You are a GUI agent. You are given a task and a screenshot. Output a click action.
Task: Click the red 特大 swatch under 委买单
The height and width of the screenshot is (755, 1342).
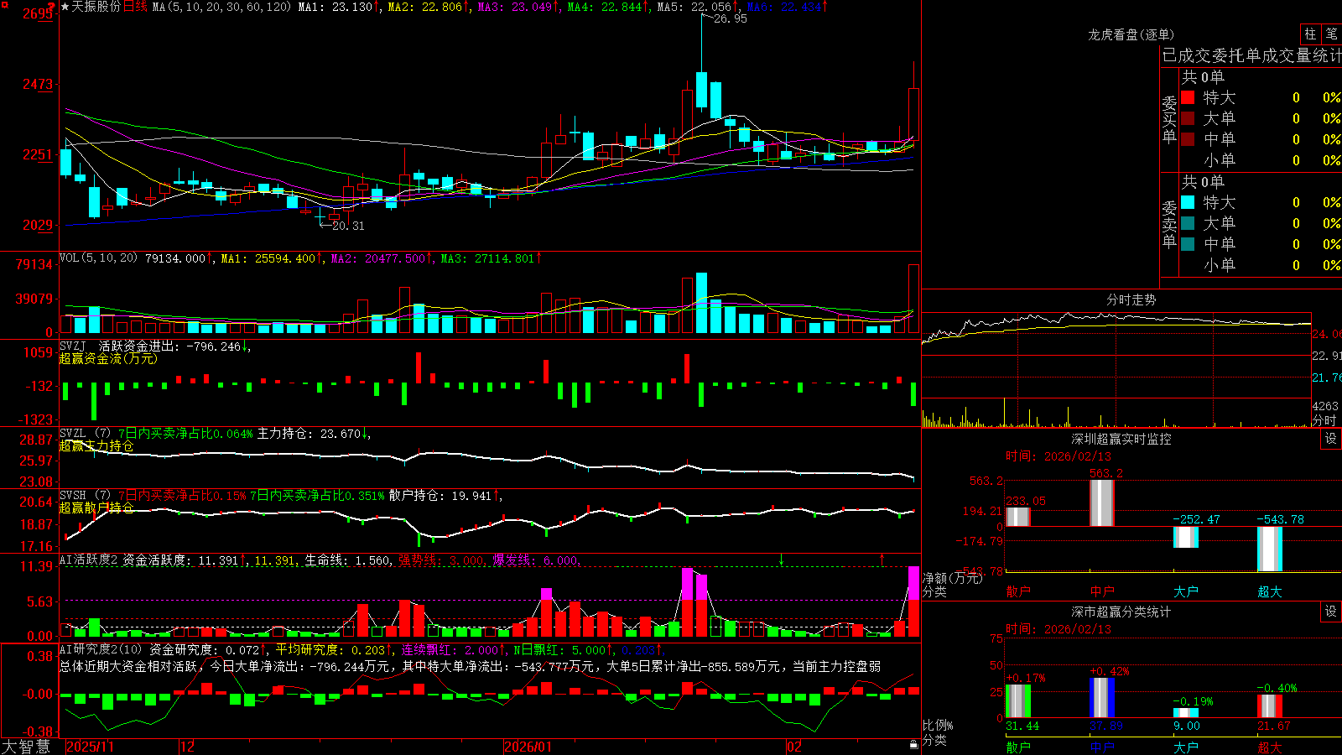[1188, 97]
